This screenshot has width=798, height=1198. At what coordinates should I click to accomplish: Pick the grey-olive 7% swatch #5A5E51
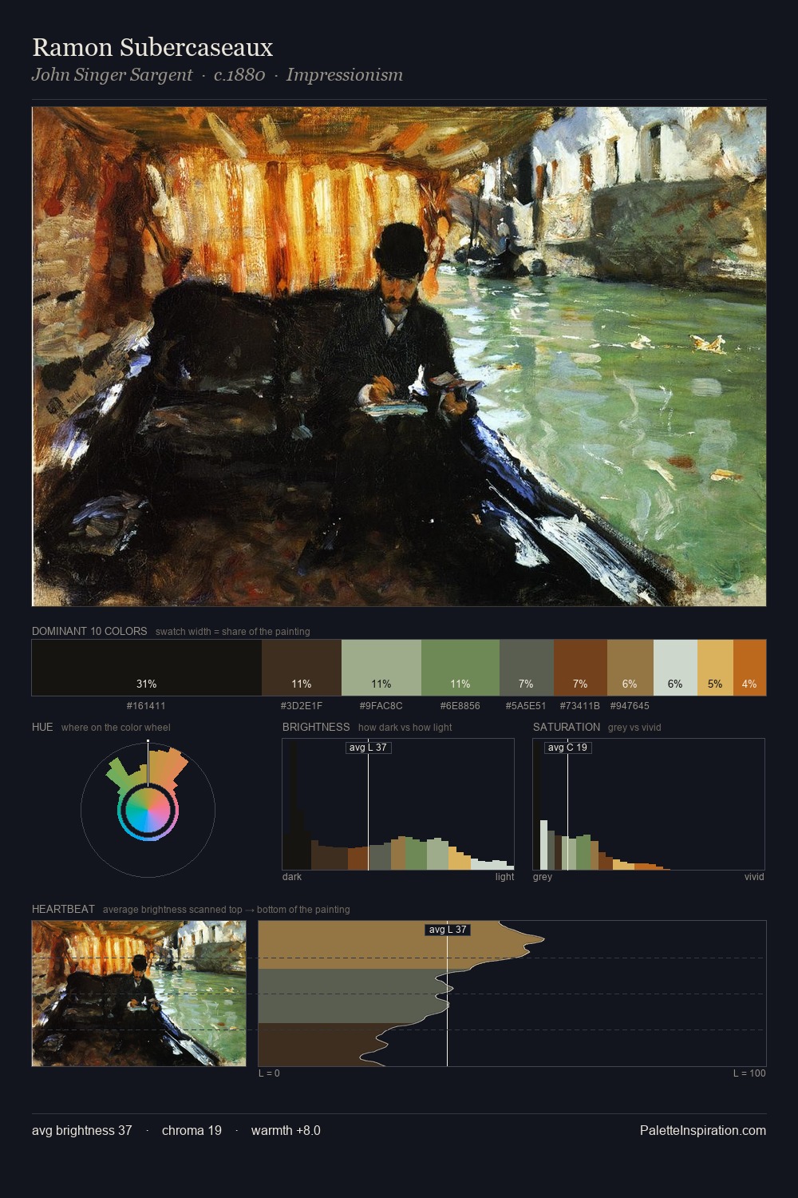tap(527, 668)
